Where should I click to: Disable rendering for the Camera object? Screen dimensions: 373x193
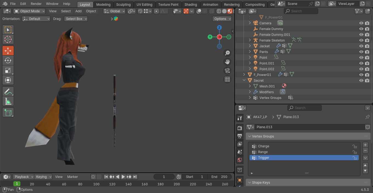(x=367, y=23)
